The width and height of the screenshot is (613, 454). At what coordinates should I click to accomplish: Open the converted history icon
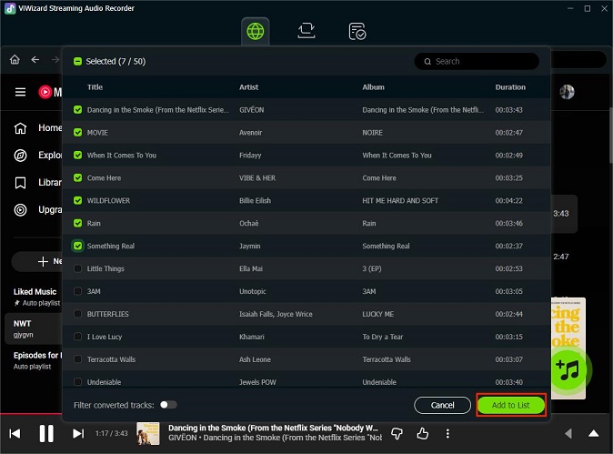click(357, 32)
